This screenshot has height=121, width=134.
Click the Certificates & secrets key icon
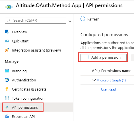[7, 89]
